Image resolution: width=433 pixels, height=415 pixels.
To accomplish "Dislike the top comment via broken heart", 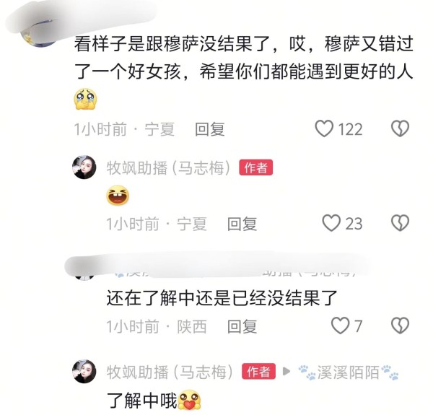I will click(x=400, y=128).
